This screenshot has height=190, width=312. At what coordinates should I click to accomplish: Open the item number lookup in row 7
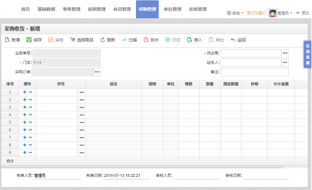point(82,137)
